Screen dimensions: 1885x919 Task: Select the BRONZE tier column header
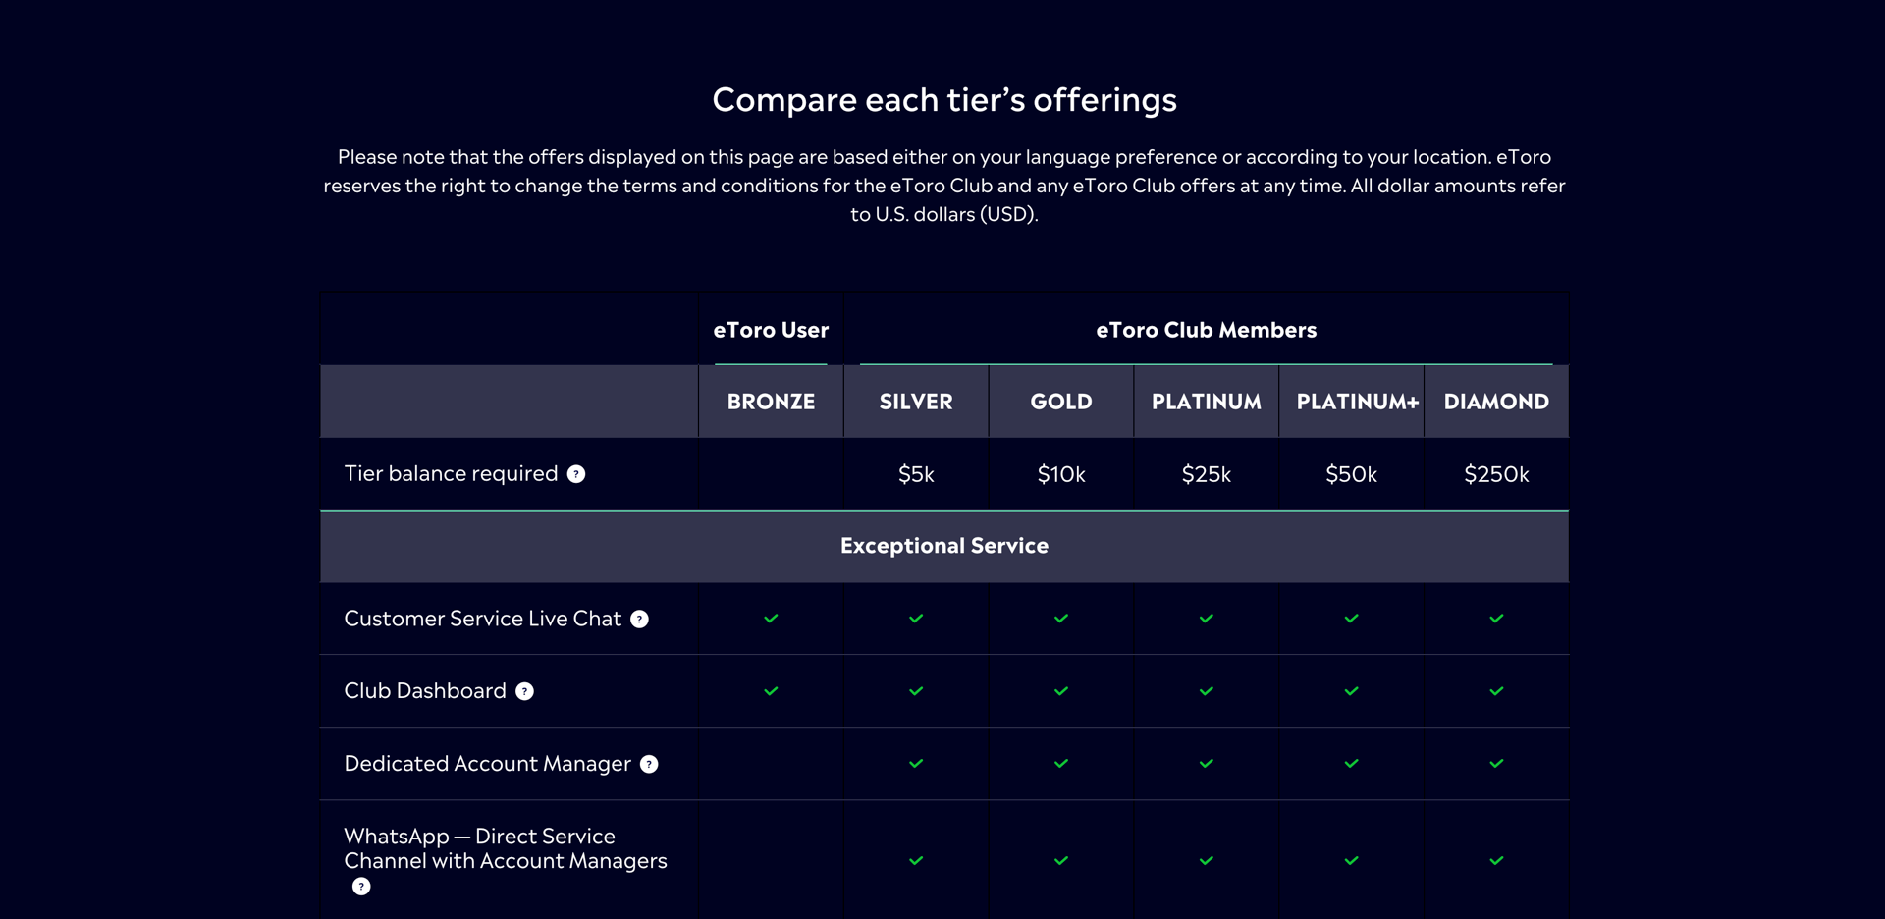point(771,402)
